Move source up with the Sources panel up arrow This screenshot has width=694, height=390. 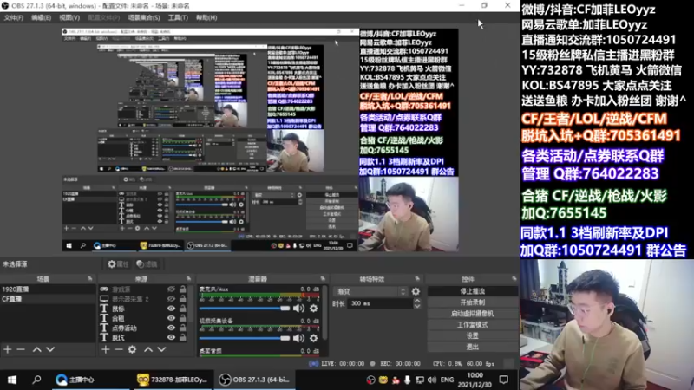tap(148, 349)
